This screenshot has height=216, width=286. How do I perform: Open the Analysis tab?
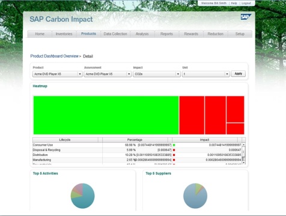pyautogui.click(x=142, y=34)
